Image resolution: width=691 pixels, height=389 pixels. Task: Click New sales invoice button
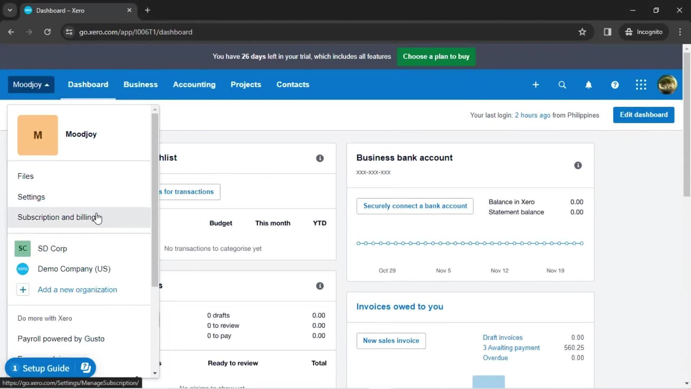391,341
